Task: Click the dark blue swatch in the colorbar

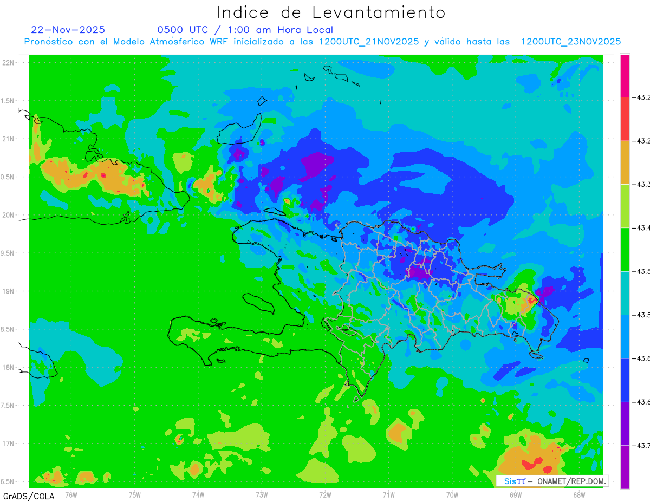Action: click(x=625, y=380)
